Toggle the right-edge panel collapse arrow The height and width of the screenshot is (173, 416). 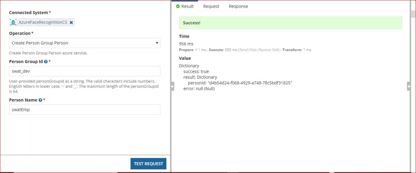pos(408,86)
